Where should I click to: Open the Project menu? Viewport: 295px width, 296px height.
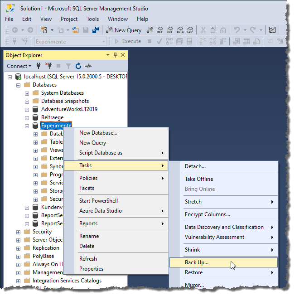click(x=69, y=19)
